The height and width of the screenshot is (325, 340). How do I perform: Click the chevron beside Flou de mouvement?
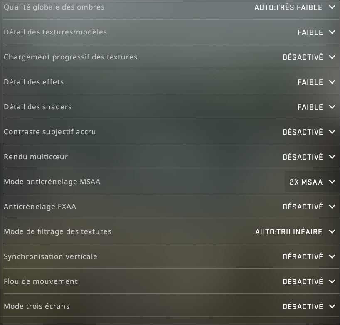tap(332, 281)
